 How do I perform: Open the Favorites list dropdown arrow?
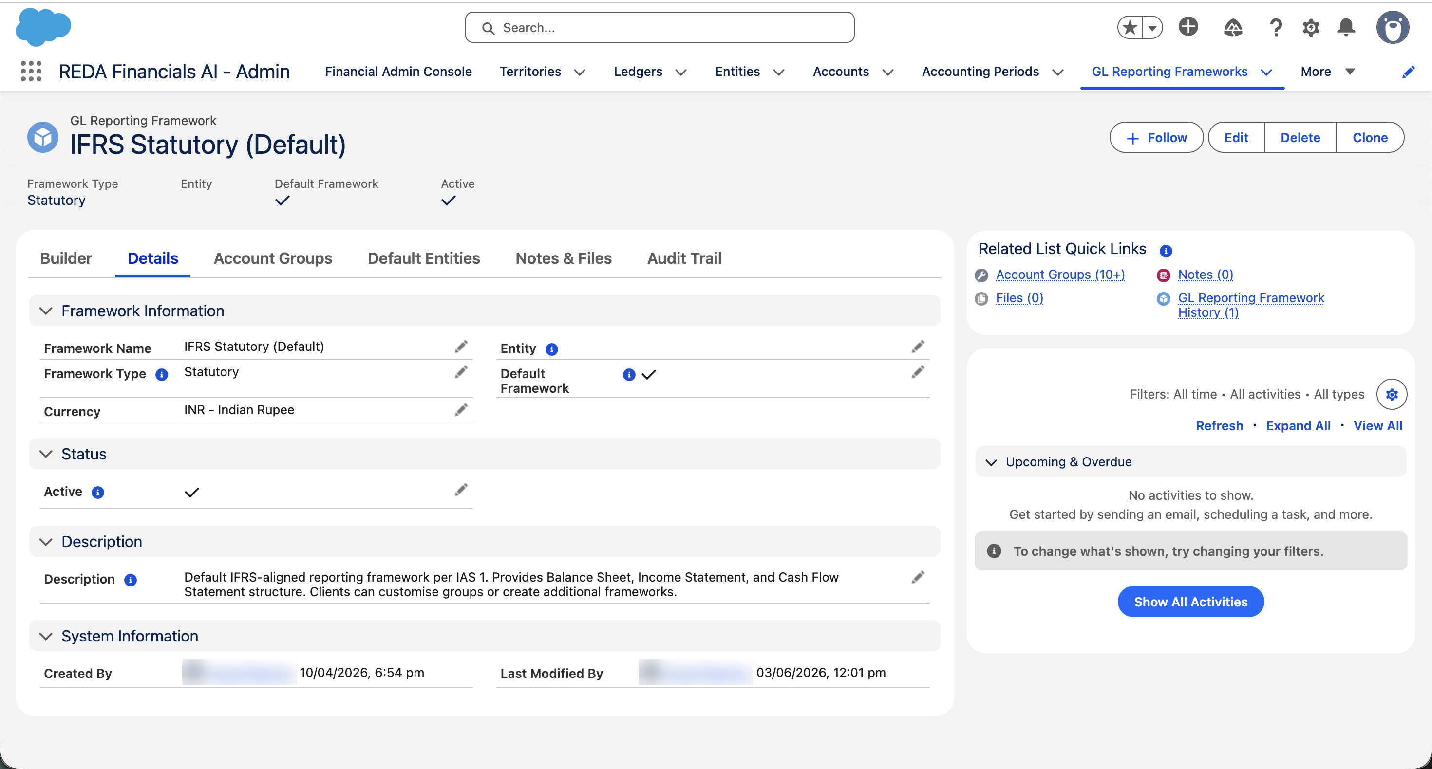click(x=1152, y=27)
